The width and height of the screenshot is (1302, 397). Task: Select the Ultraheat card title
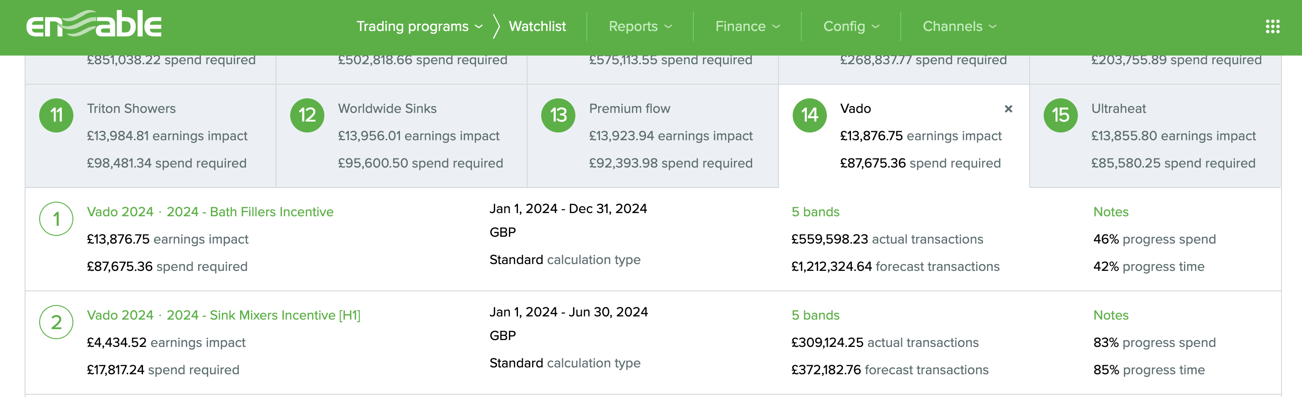point(1118,109)
